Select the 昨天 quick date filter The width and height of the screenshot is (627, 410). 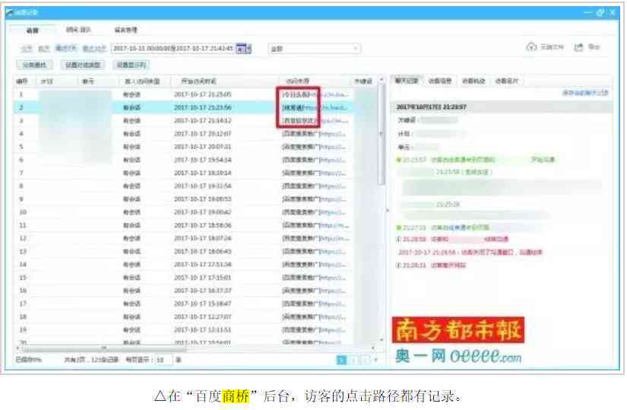pos(43,49)
